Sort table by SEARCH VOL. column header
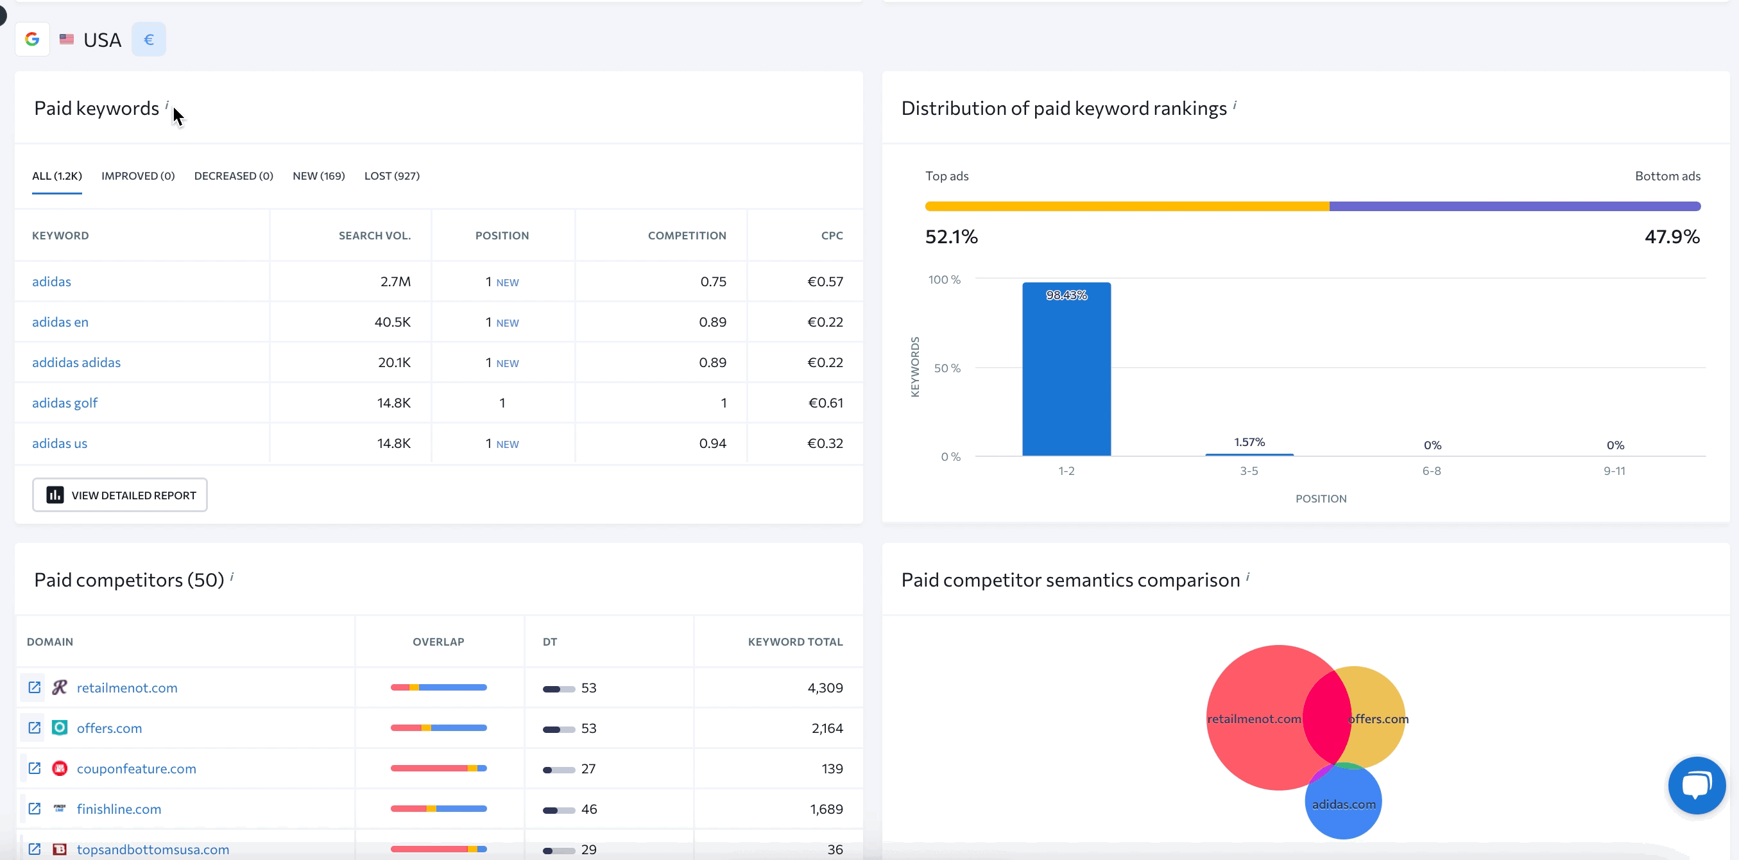Image resolution: width=1739 pixels, height=860 pixels. [x=374, y=236]
